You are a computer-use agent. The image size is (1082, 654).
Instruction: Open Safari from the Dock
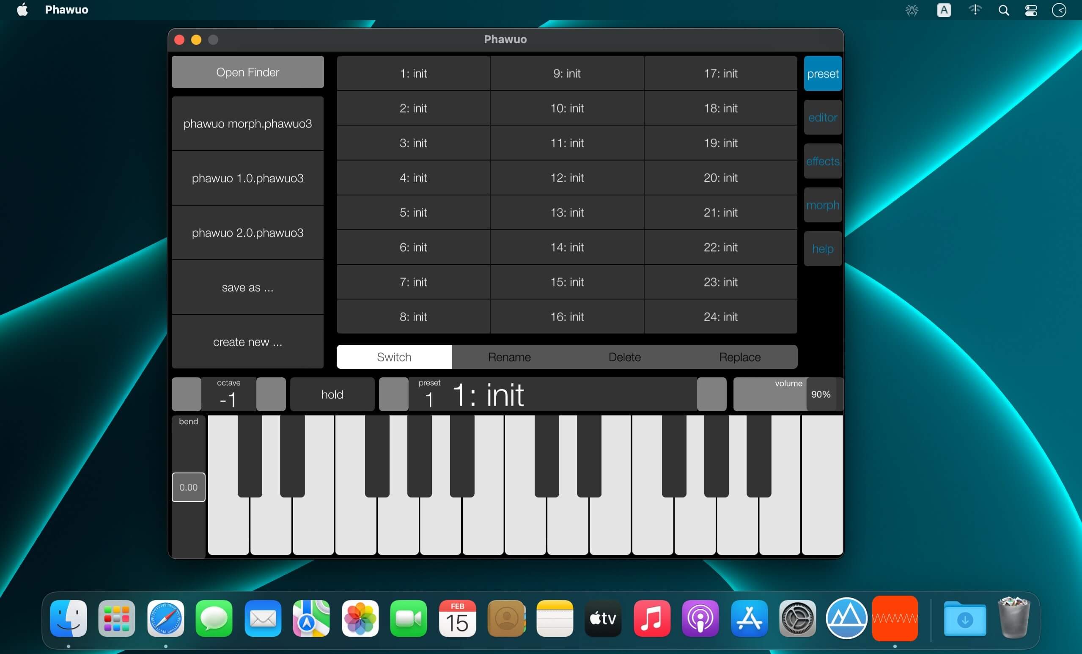(x=165, y=618)
